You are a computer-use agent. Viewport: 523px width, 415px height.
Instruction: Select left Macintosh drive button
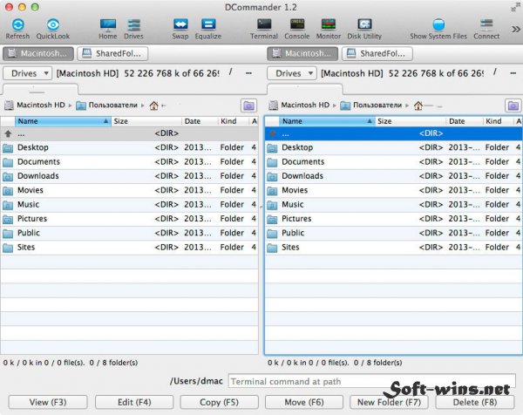38,53
